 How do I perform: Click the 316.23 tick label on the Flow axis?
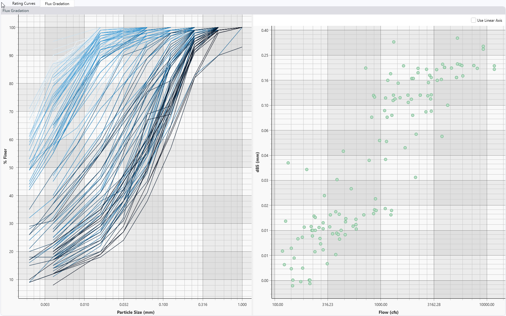pyautogui.click(x=328, y=305)
